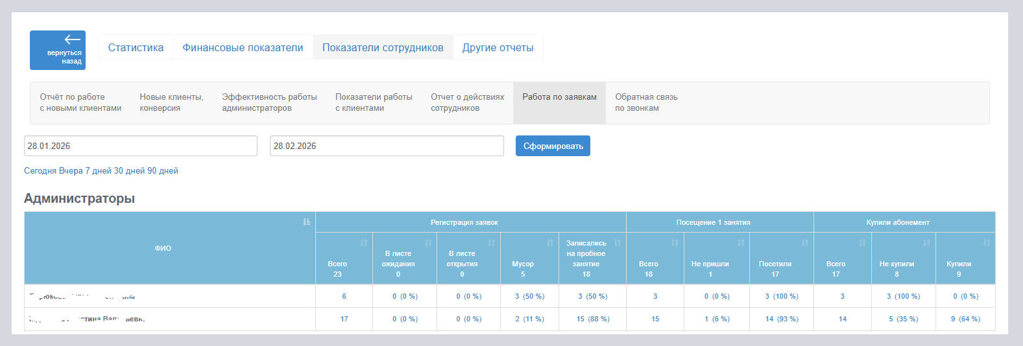Sort icon in visits 'Всего 18' column
Viewport: 1023px width, 346px height.
[x=675, y=242]
